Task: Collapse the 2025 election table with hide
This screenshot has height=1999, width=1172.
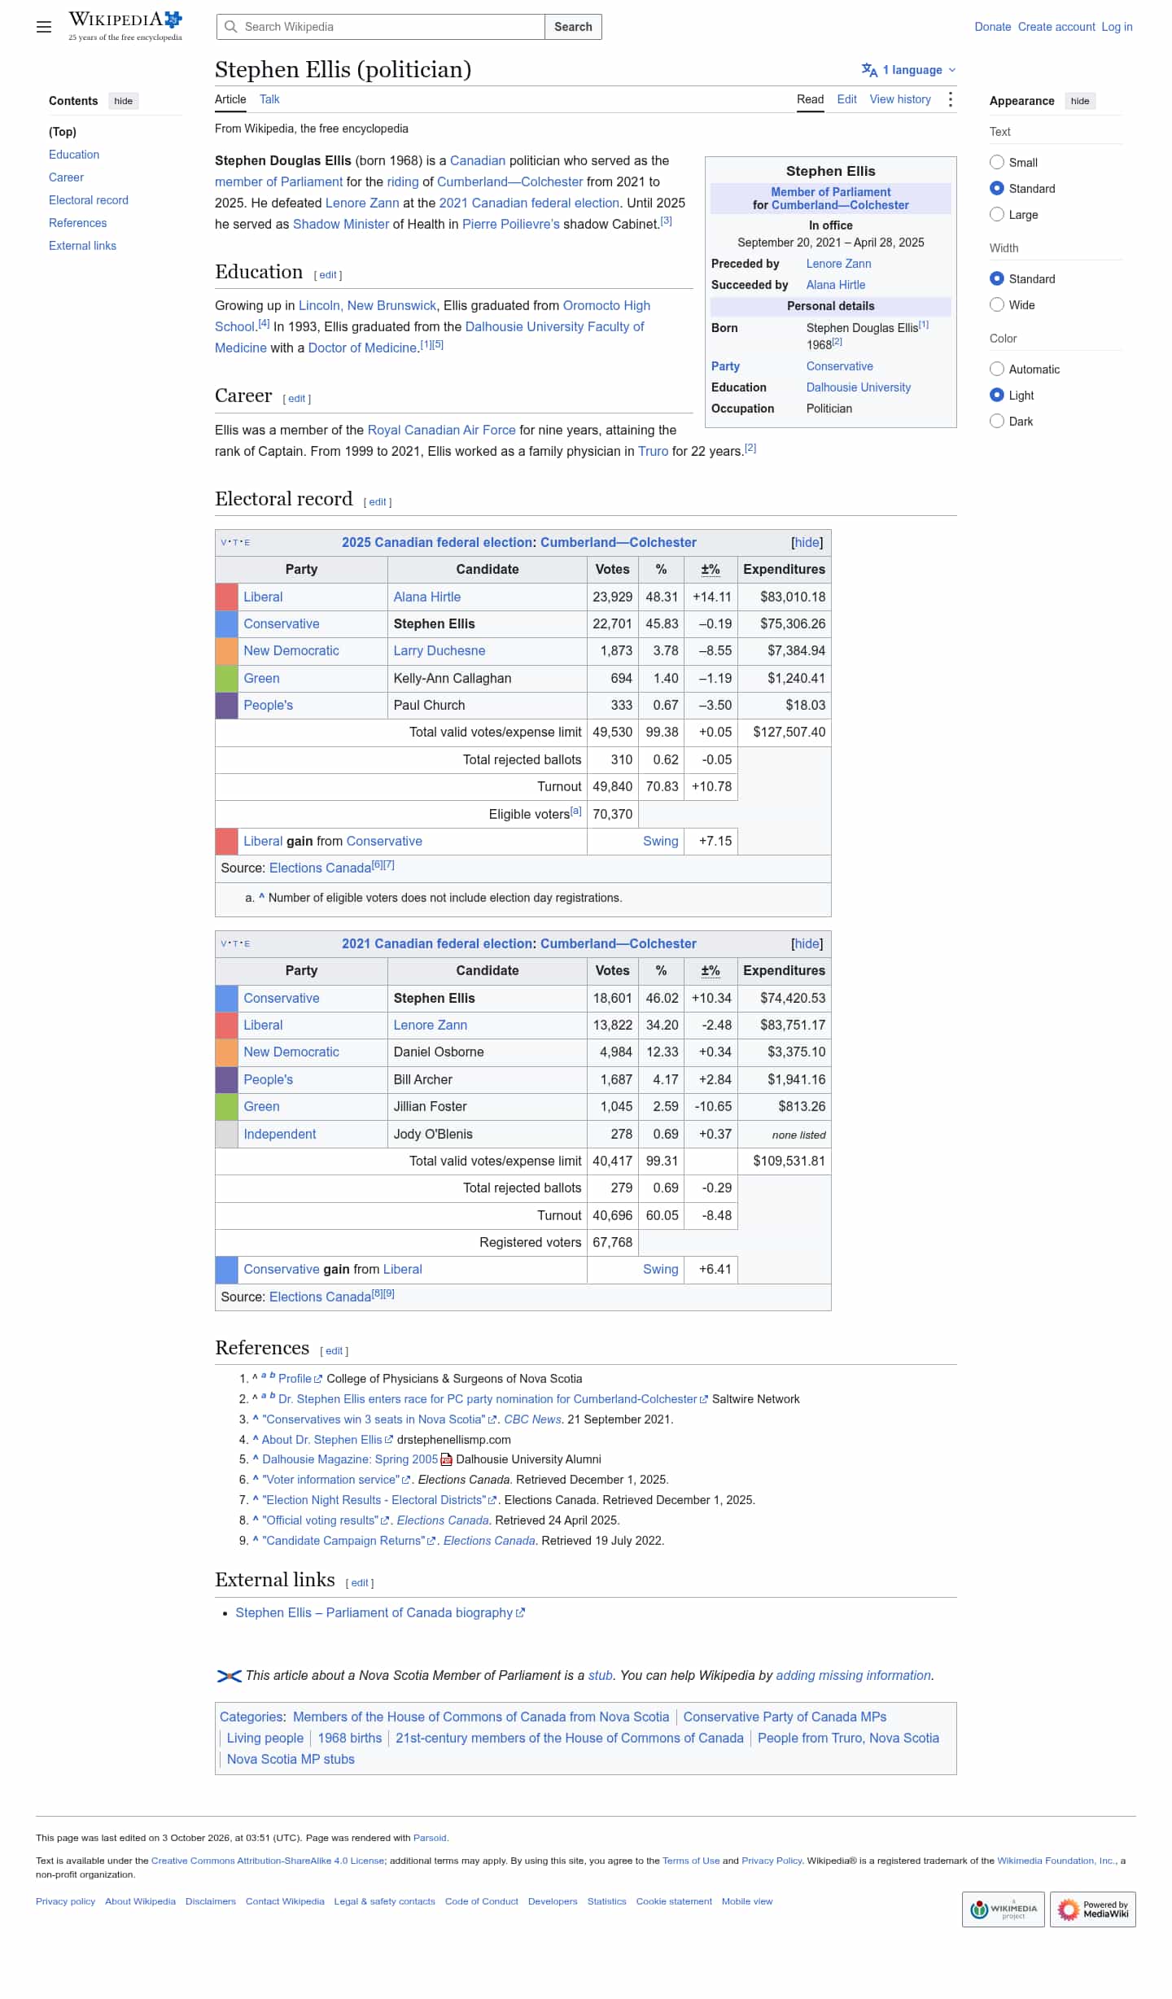Action: point(807,542)
